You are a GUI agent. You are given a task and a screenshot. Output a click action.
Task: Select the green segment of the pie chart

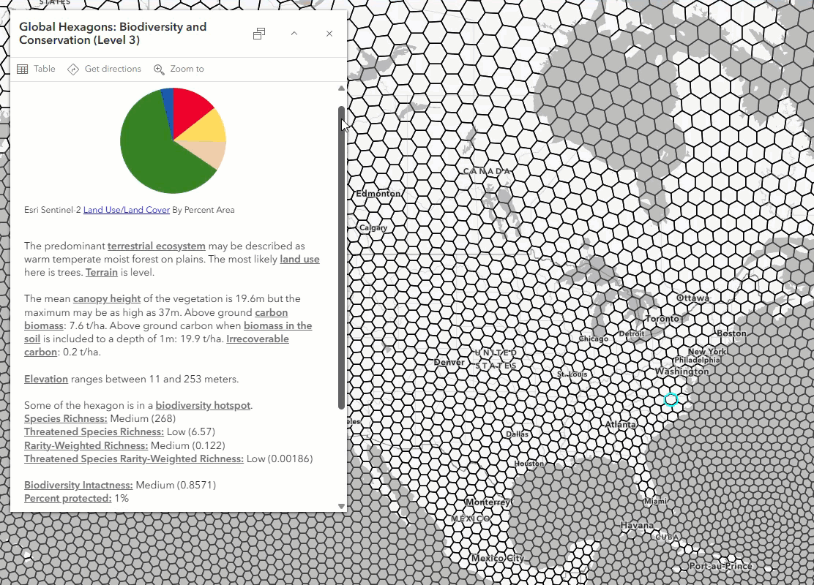click(150, 157)
